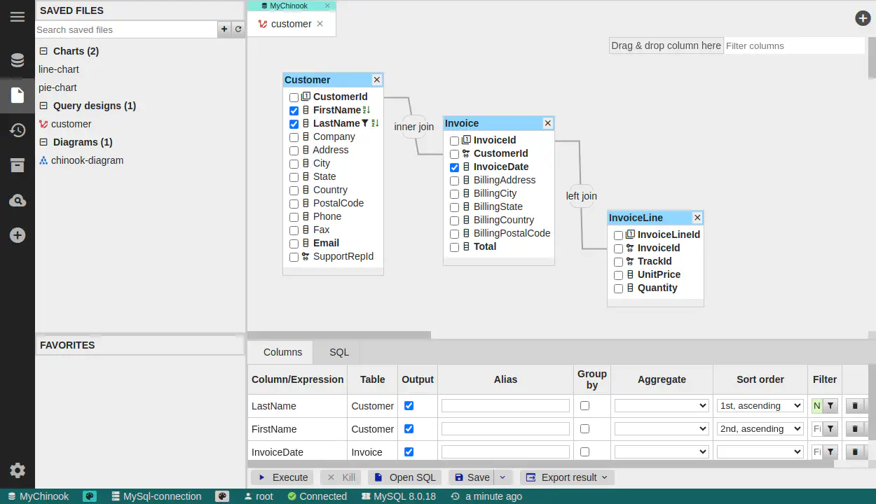The image size is (876, 504).
Task: Check the Company column in Customer table
Action: click(x=294, y=137)
